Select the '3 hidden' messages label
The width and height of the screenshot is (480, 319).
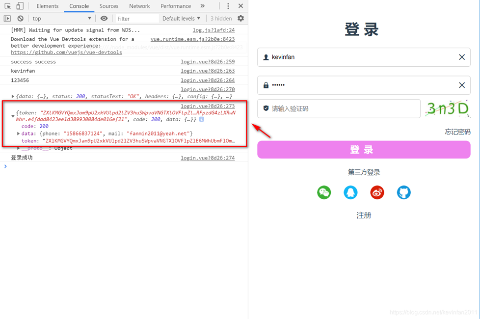tap(221, 18)
